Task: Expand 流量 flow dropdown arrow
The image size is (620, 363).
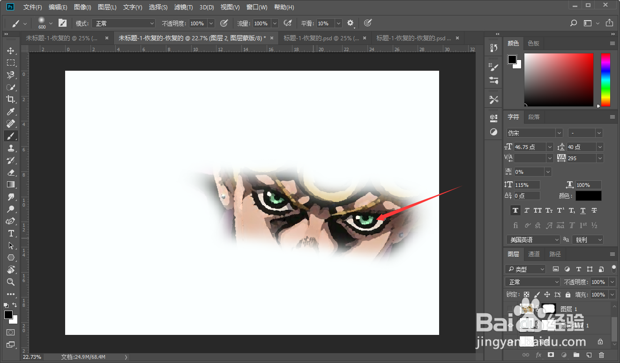Action: point(275,23)
